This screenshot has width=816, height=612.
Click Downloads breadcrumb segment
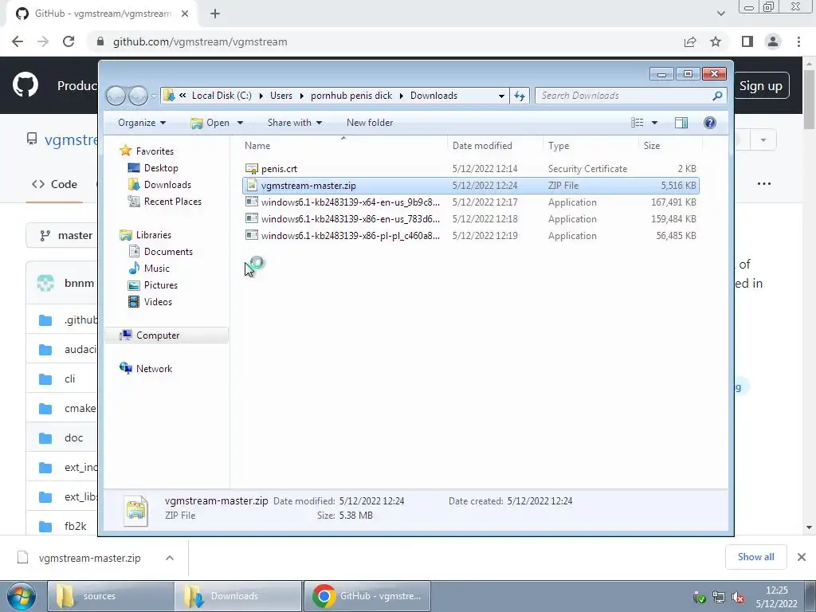433,96
